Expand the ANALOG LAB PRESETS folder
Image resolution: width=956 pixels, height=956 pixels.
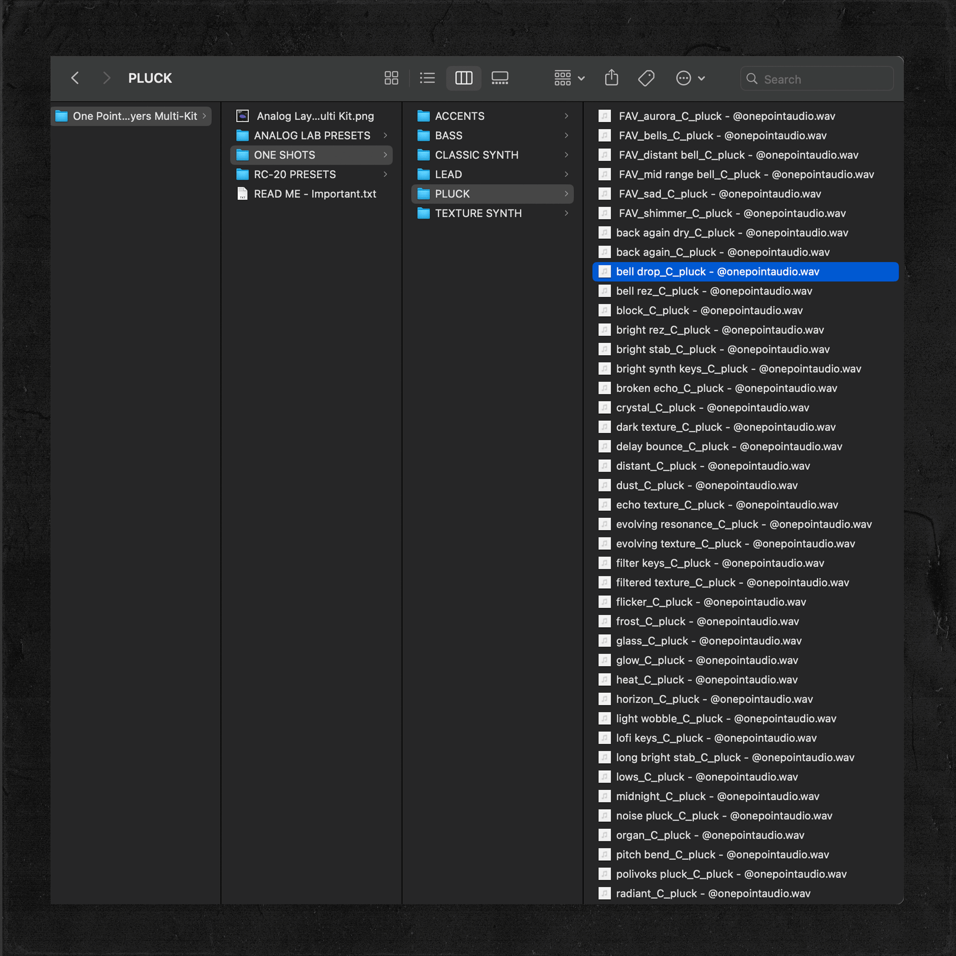(312, 136)
